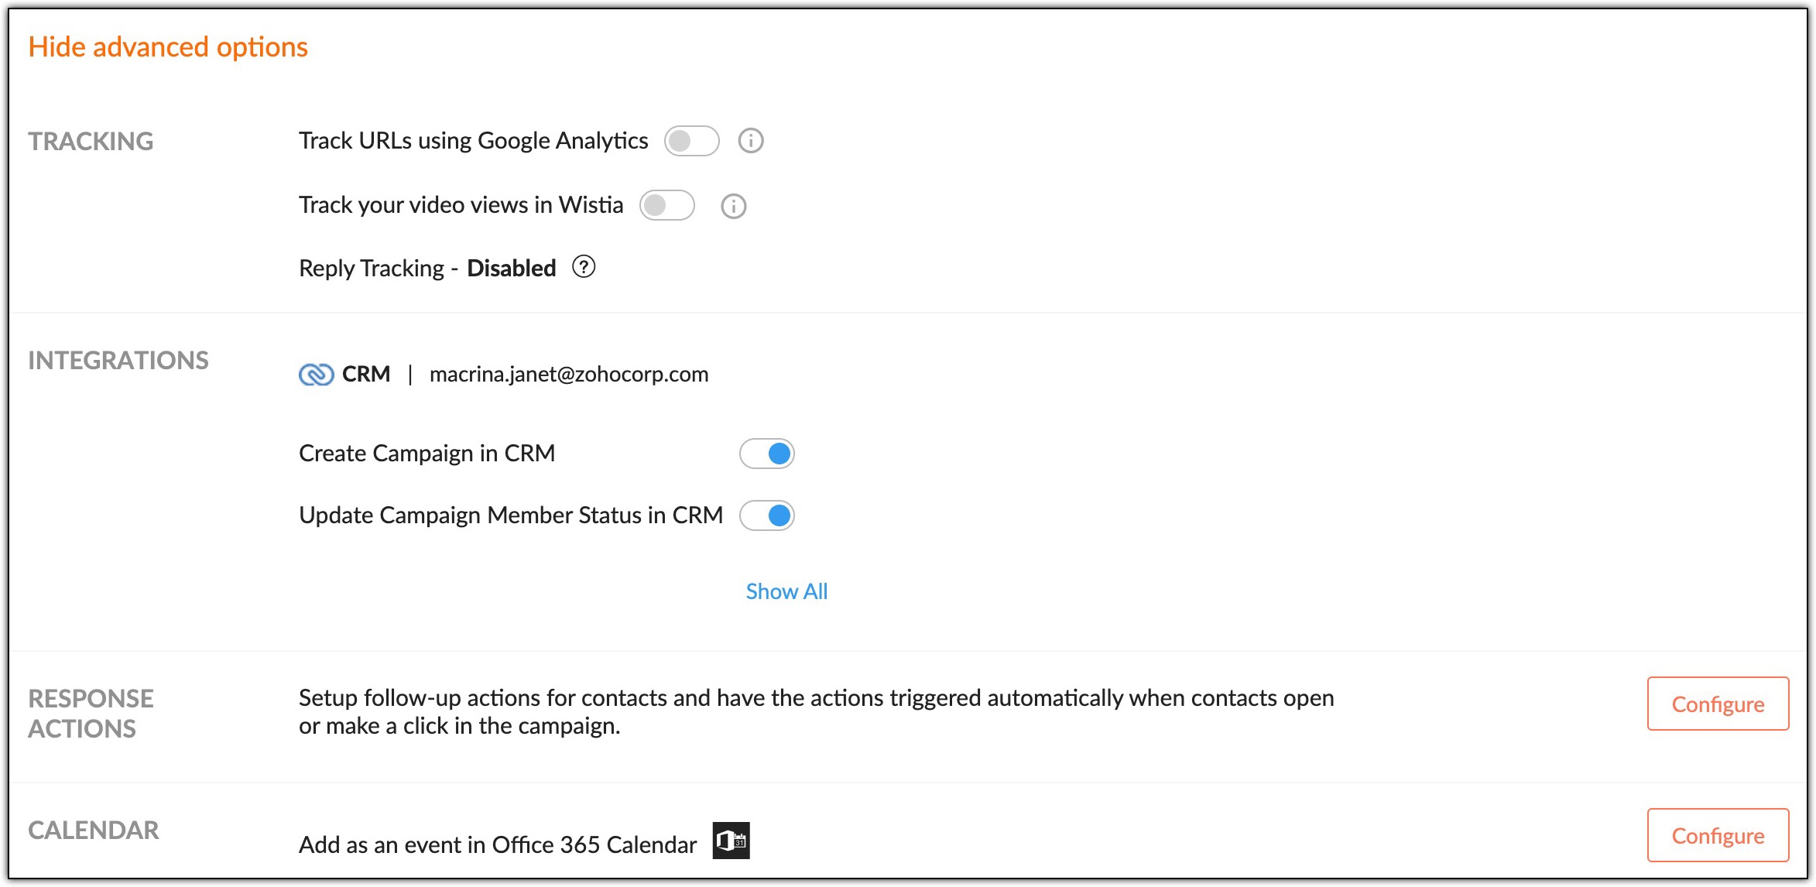Click info icon beside Wistia video tracking
The height and width of the screenshot is (887, 1816).
[x=733, y=206]
